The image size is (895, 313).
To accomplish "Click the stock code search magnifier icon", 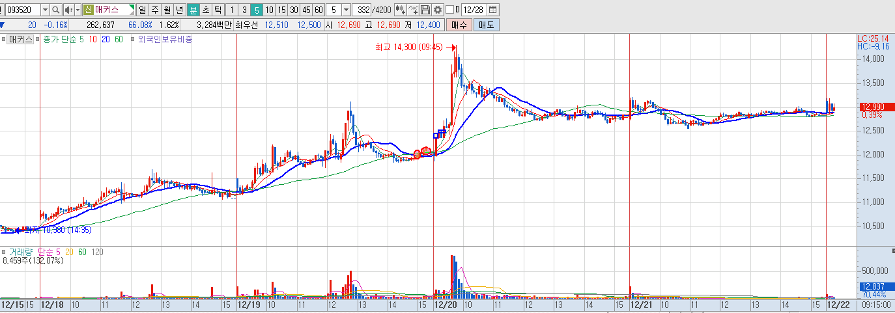I will pos(55,10).
